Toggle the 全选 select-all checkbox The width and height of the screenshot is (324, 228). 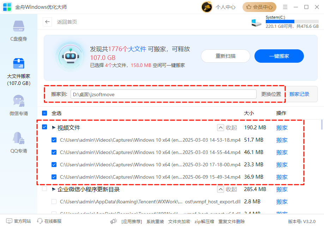tap(44, 113)
